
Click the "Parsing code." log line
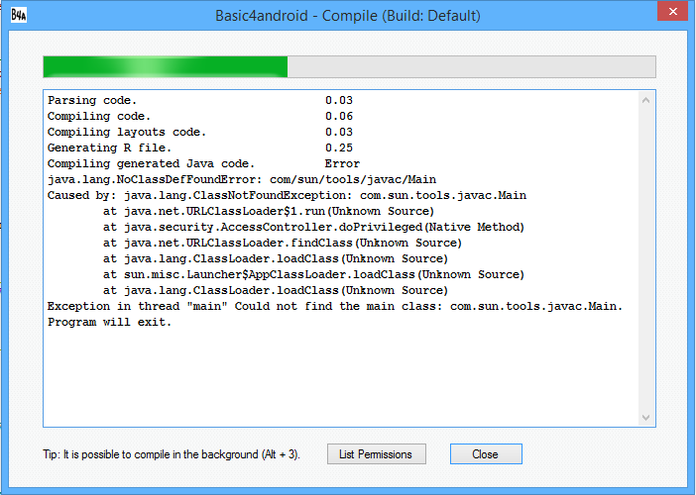coord(93,101)
